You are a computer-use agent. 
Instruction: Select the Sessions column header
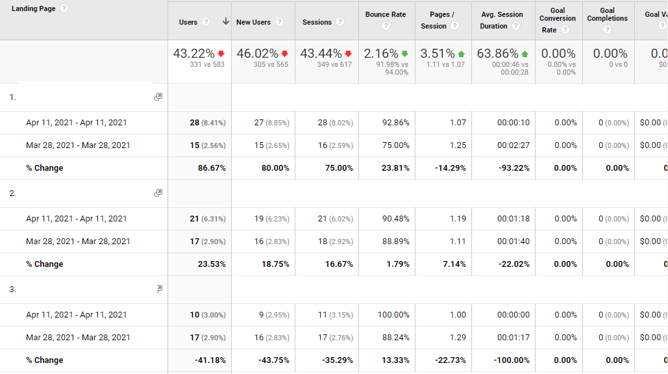pos(317,22)
